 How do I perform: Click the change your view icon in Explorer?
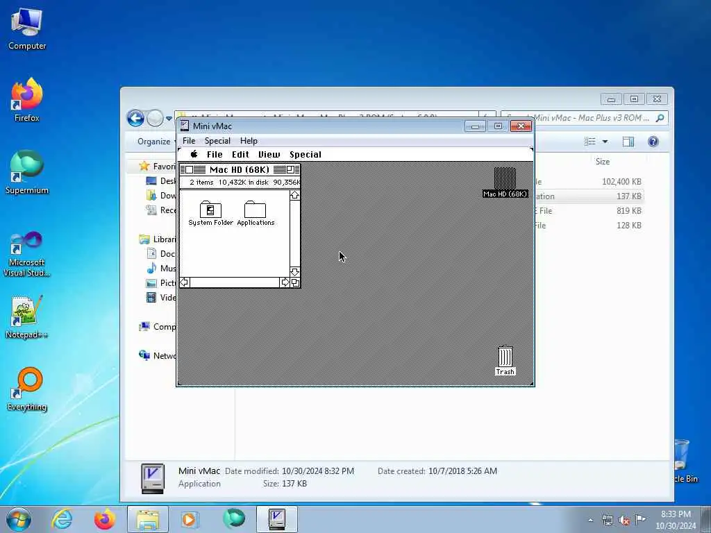[590, 142]
